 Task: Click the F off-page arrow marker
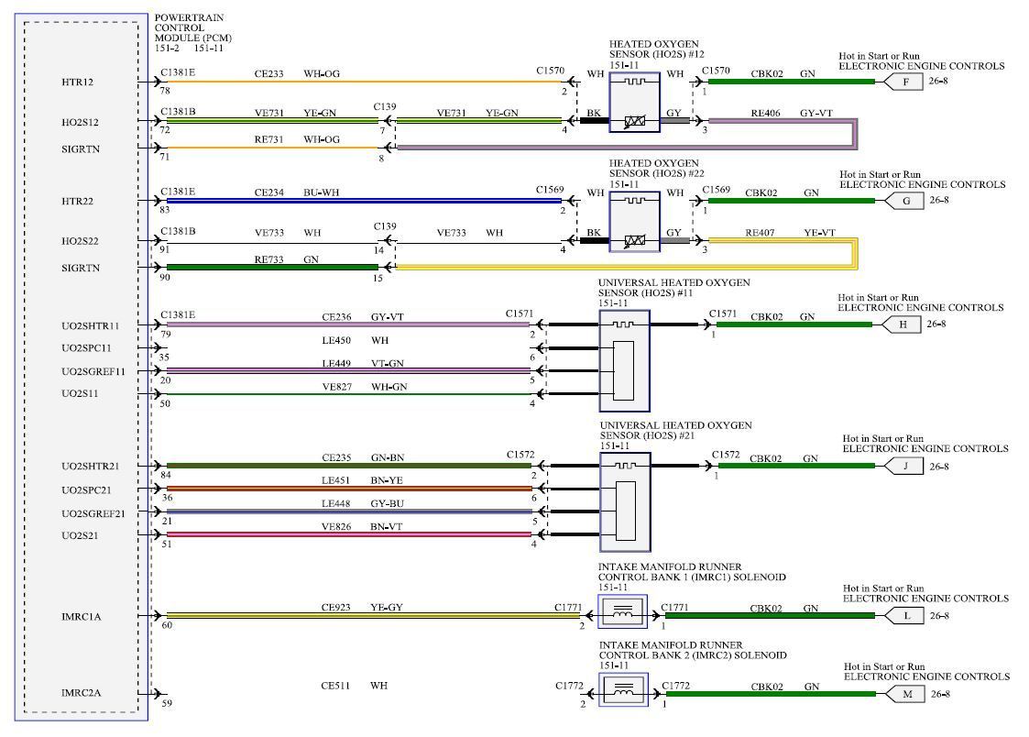tap(905, 82)
